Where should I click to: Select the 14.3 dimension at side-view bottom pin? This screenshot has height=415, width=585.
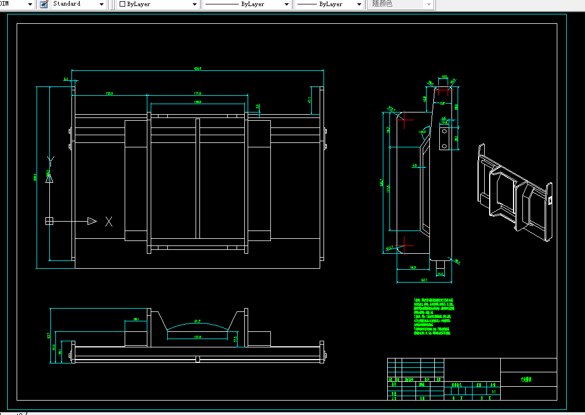pyautogui.click(x=440, y=274)
